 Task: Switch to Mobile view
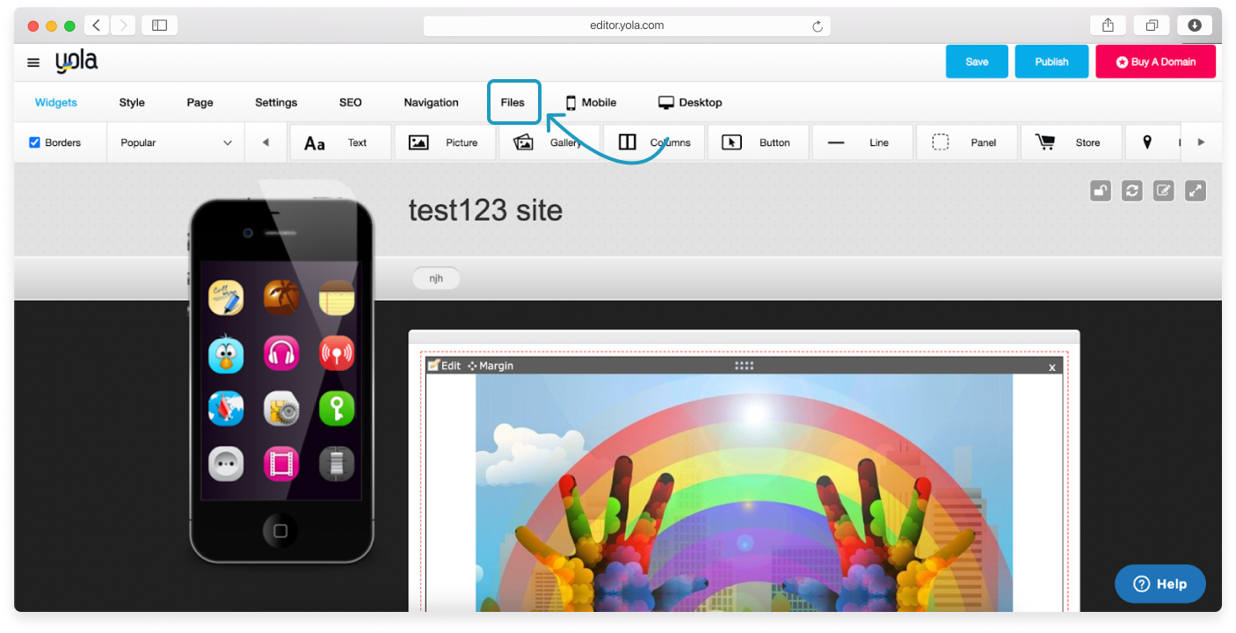click(x=591, y=103)
